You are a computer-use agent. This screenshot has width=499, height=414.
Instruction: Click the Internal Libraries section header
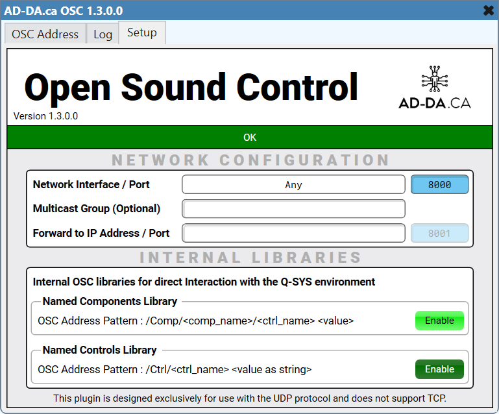(x=250, y=258)
